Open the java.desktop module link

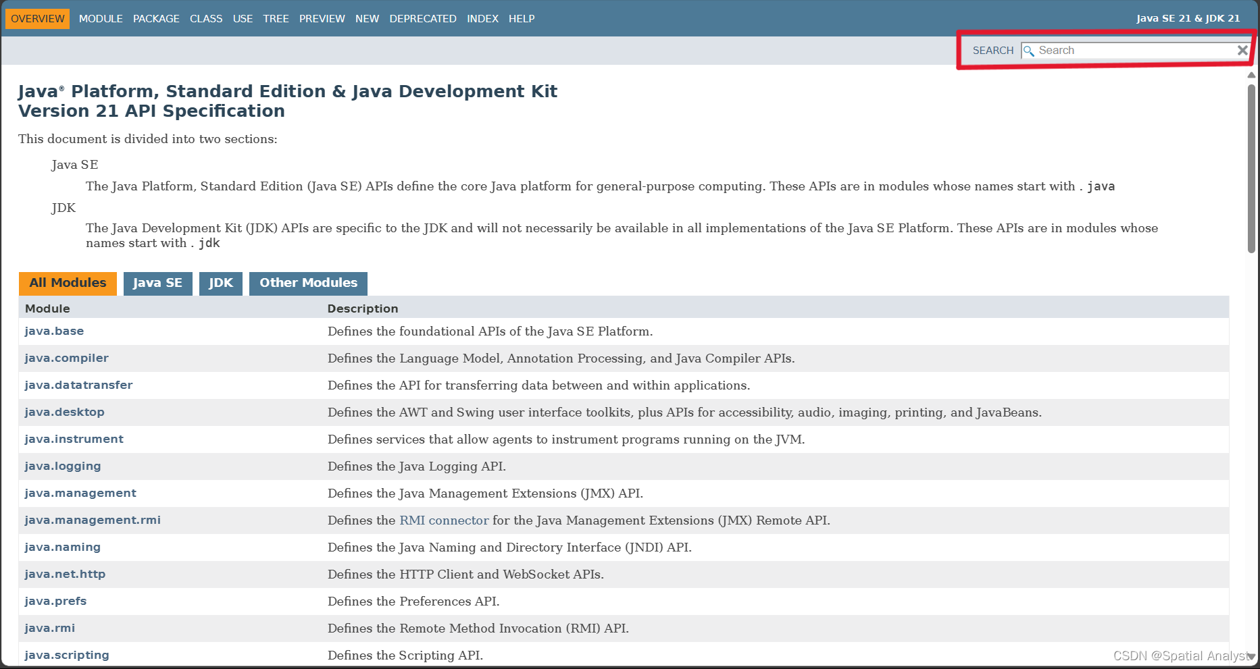pos(64,412)
